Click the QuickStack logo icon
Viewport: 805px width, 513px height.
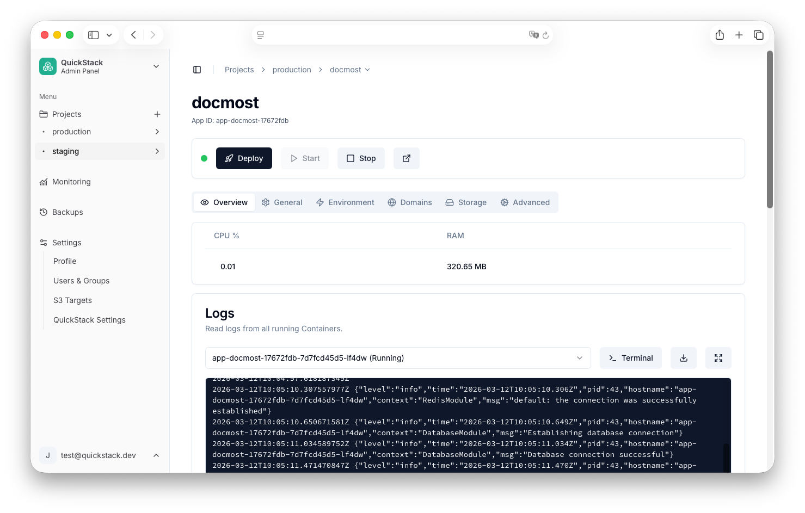coord(48,66)
